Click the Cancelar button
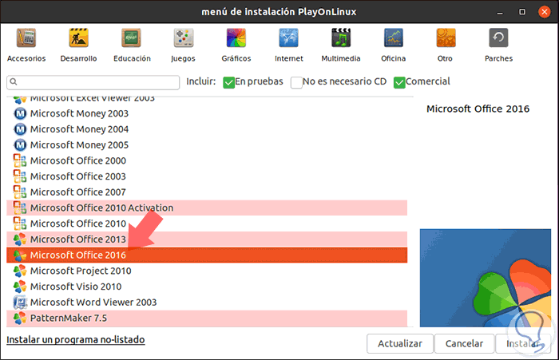Viewport: 559px width, 360px height. click(464, 343)
